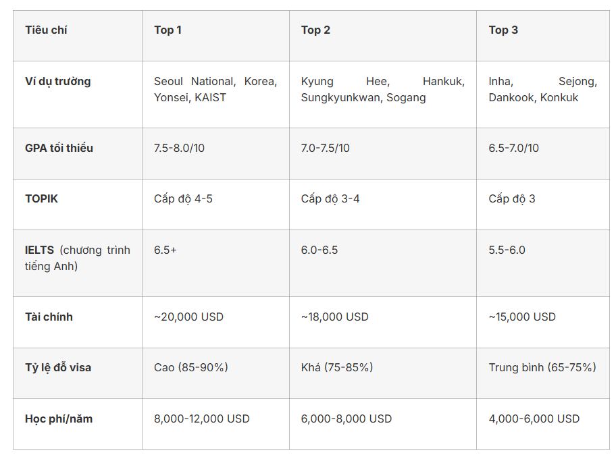Select the "GPA tối thiểu" row label

59,148
